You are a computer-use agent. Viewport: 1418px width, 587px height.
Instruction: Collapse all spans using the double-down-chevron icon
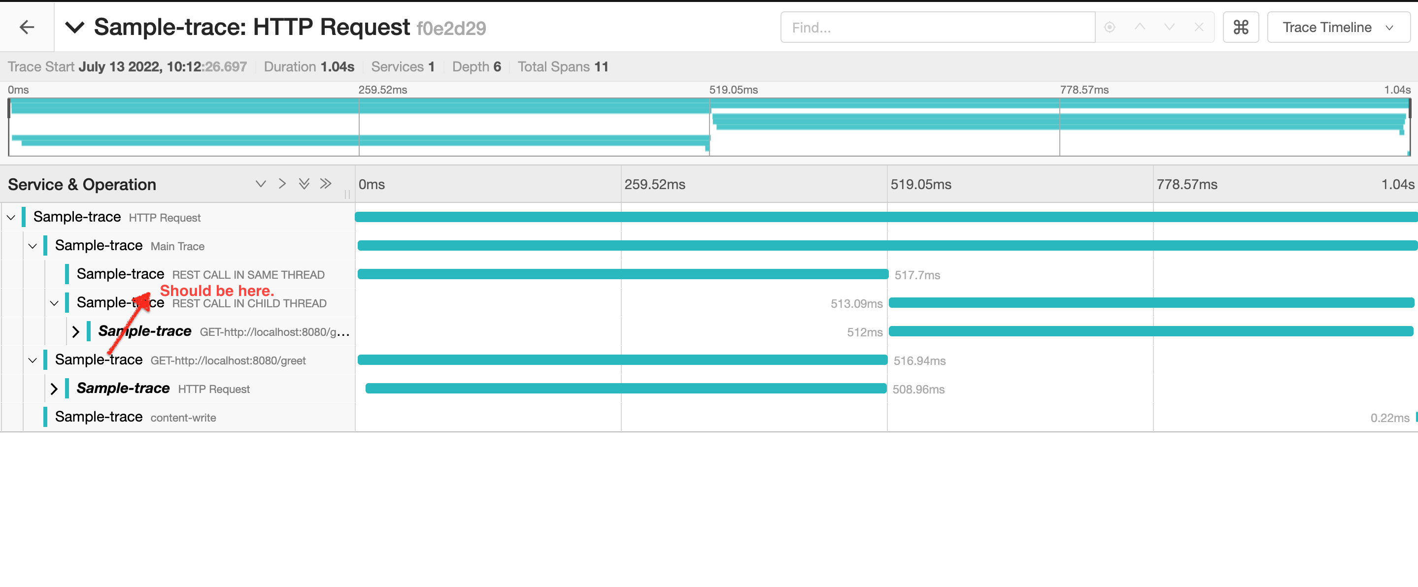(304, 184)
